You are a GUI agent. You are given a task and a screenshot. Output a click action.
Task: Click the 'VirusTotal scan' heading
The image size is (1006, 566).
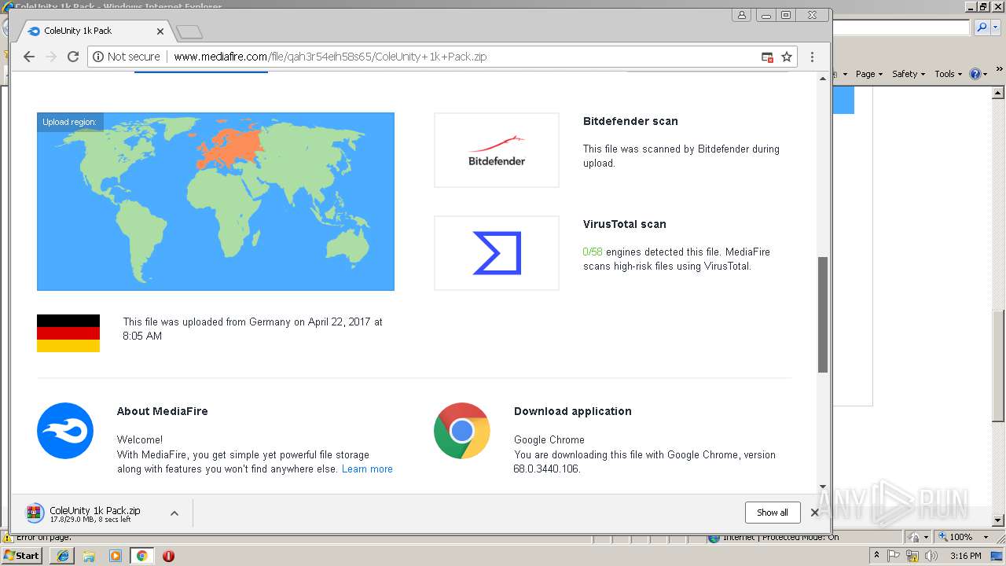[x=624, y=224]
